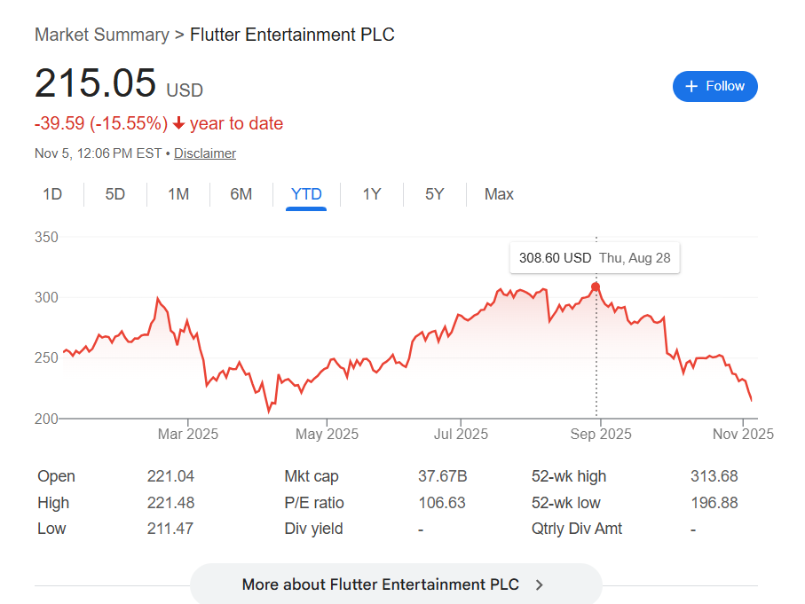Screen dimensions: 805x604
Task: Click the red Aug 28 data point
Action: pos(596,286)
